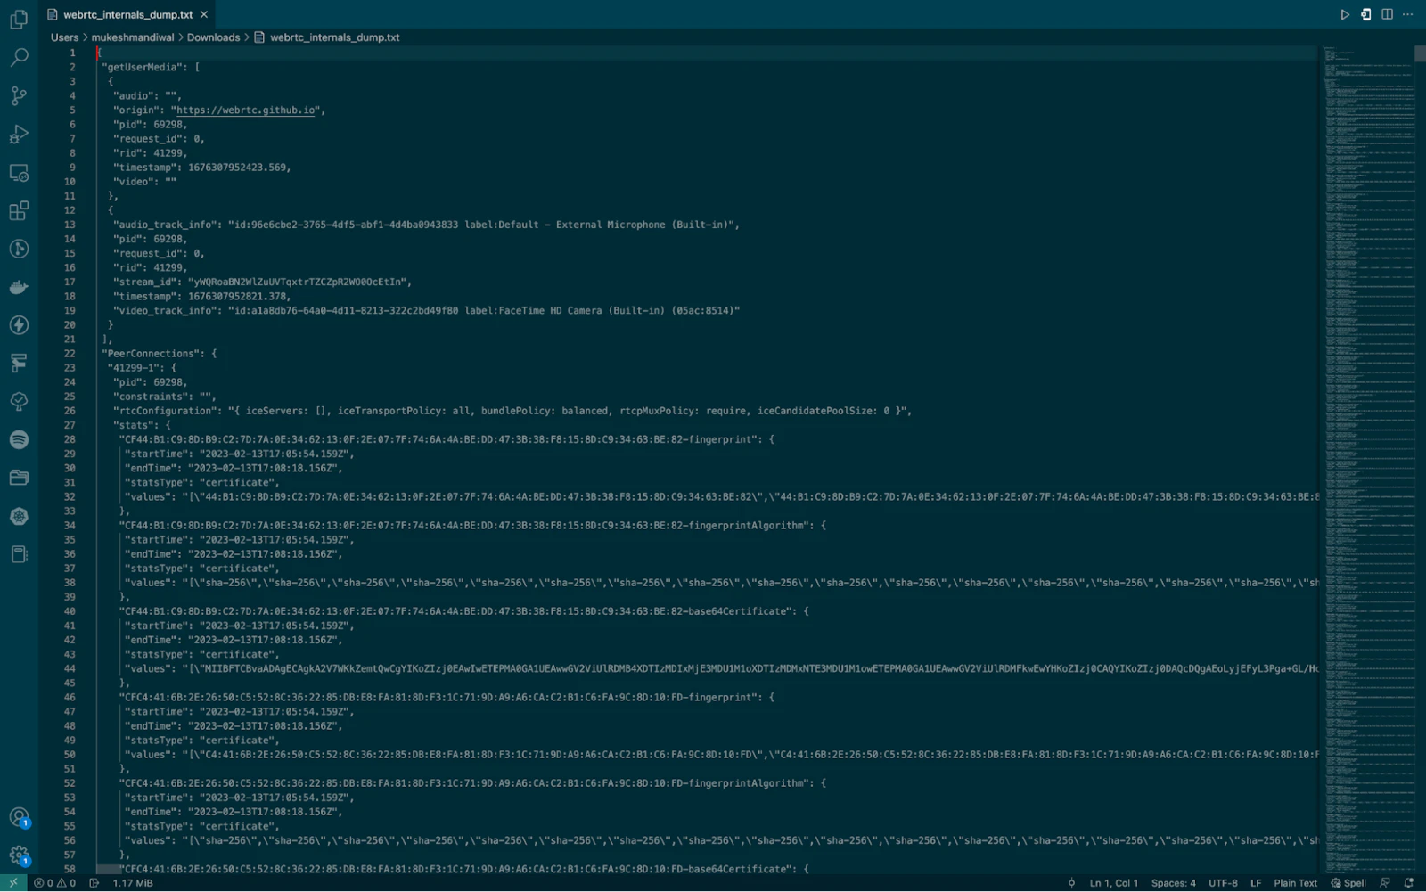Open the Spotify icon in activity bar
Image resolution: width=1426 pixels, height=892 pixels.
tap(19, 439)
